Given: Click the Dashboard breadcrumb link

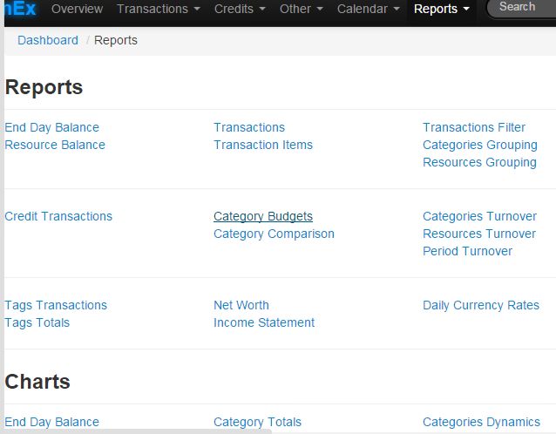Looking at the screenshot, I should 48,40.
